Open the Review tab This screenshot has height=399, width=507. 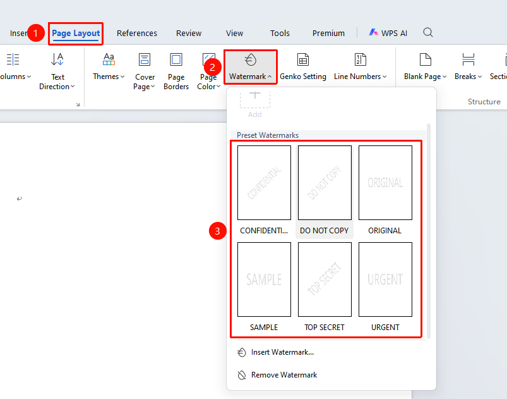(189, 33)
